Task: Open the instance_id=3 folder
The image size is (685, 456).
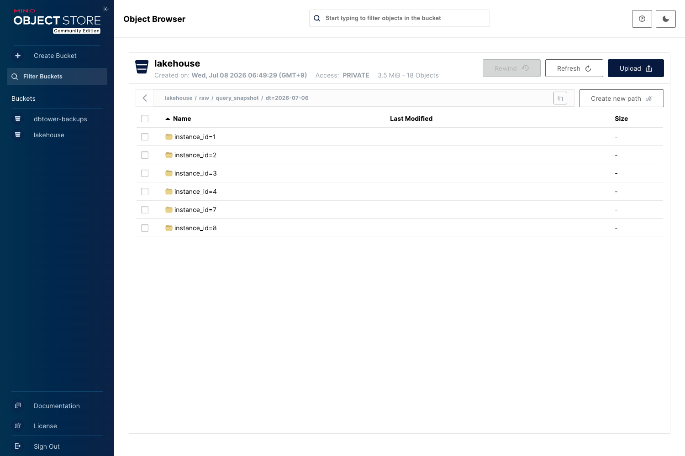Action: (195, 173)
